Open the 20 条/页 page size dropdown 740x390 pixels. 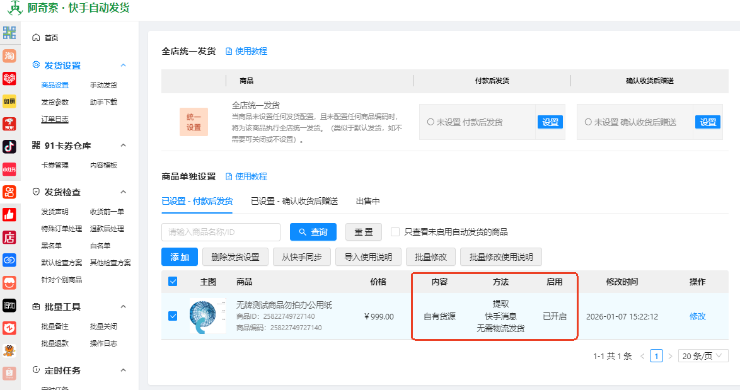pos(703,356)
